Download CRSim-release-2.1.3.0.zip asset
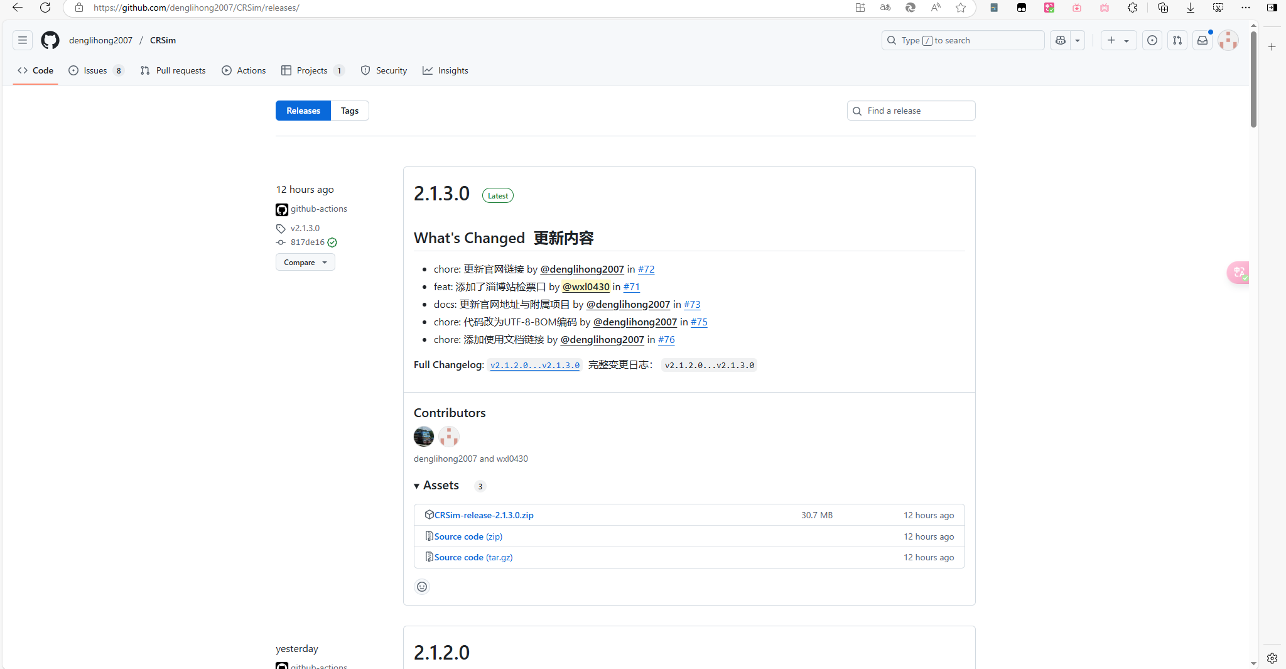Image resolution: width=1286 pixels, height=669 pixels. coord(484,515)
